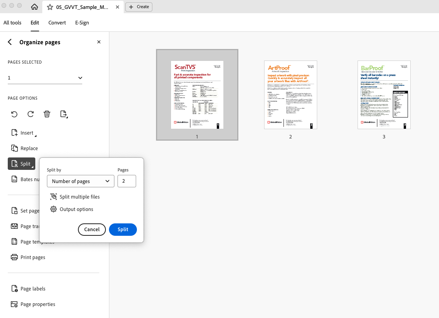Cancel the split dialog
439x318 pixels.
click(x=92, y=230)
